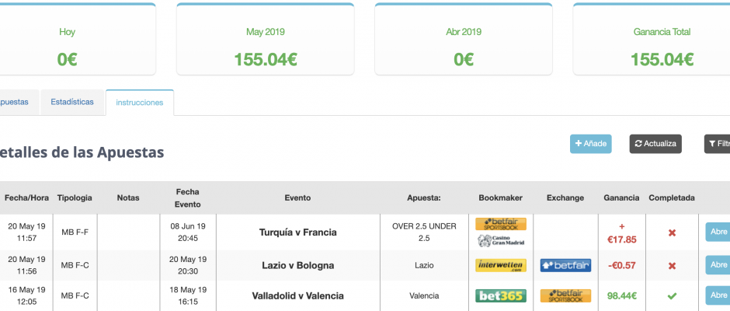This screenshot has height=311, width=730.
Task: Sort by the Ganancia column header
Action: click(621, 197)
